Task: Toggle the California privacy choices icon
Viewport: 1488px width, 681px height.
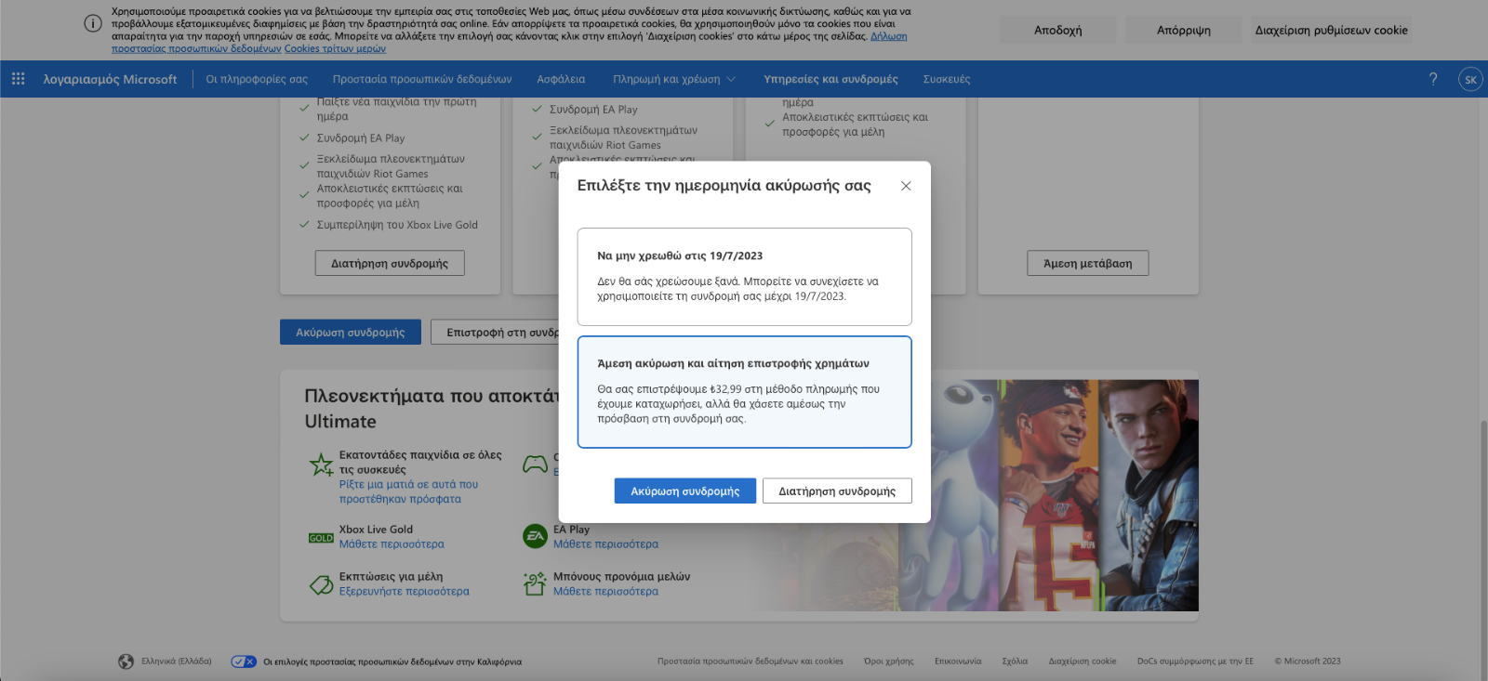Action: (244, 661)
